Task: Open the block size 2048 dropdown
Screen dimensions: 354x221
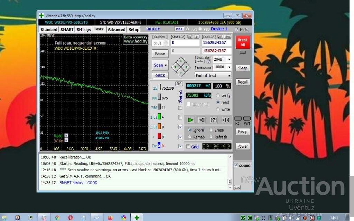Action: pos(229,59)
